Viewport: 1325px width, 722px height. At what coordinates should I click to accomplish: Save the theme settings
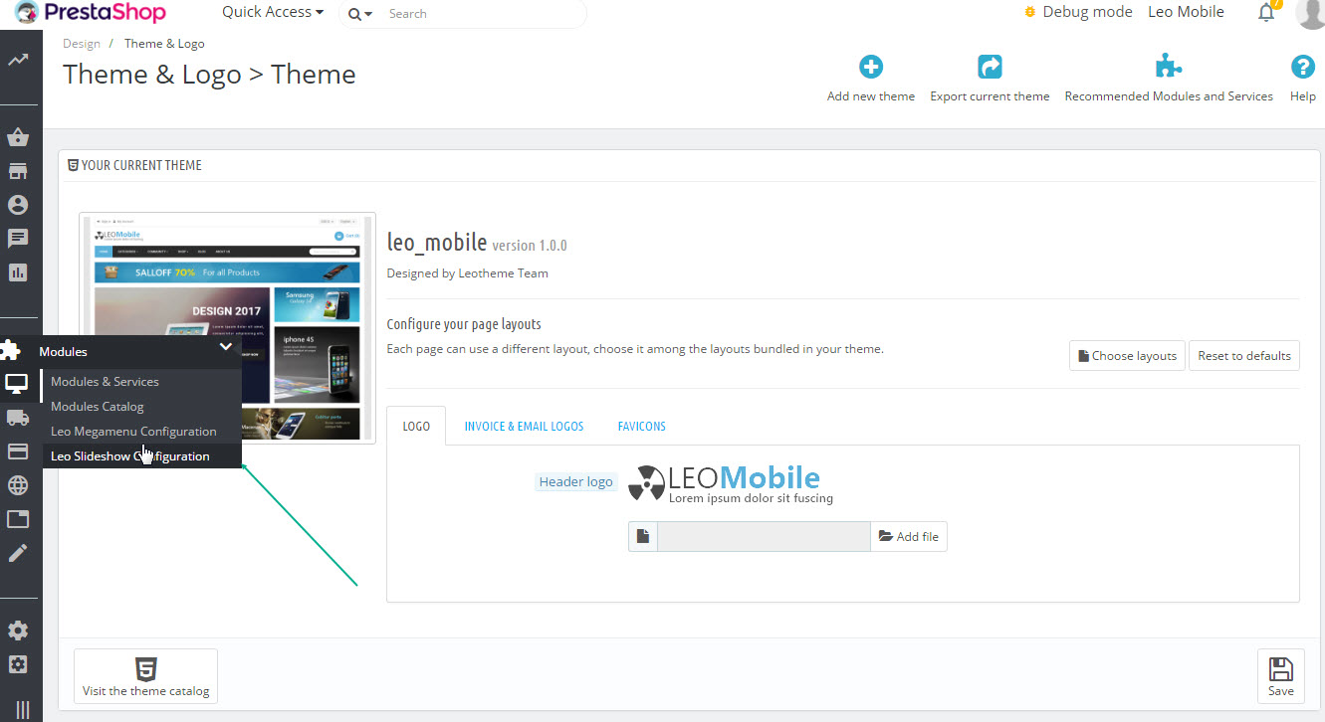pos(1281,677)
